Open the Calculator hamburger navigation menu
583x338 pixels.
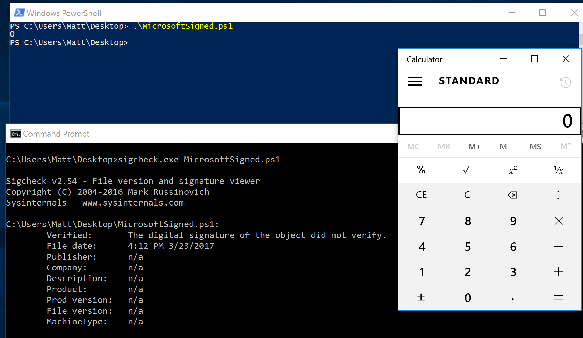point(414,81)
